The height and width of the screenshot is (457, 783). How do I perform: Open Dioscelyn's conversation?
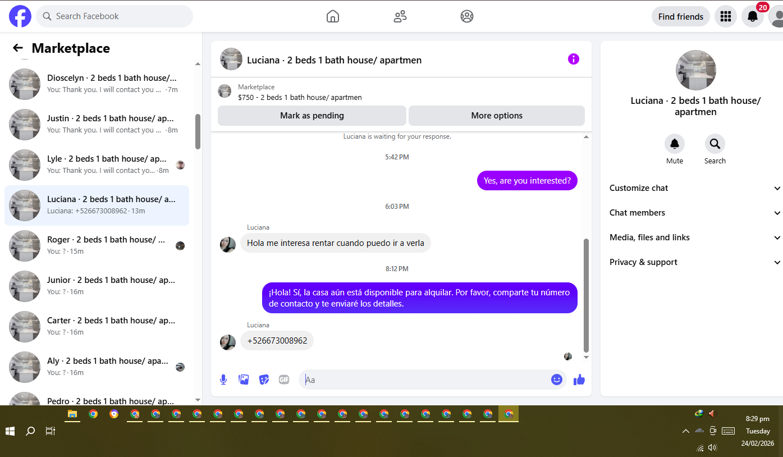[x=97, y=84]
